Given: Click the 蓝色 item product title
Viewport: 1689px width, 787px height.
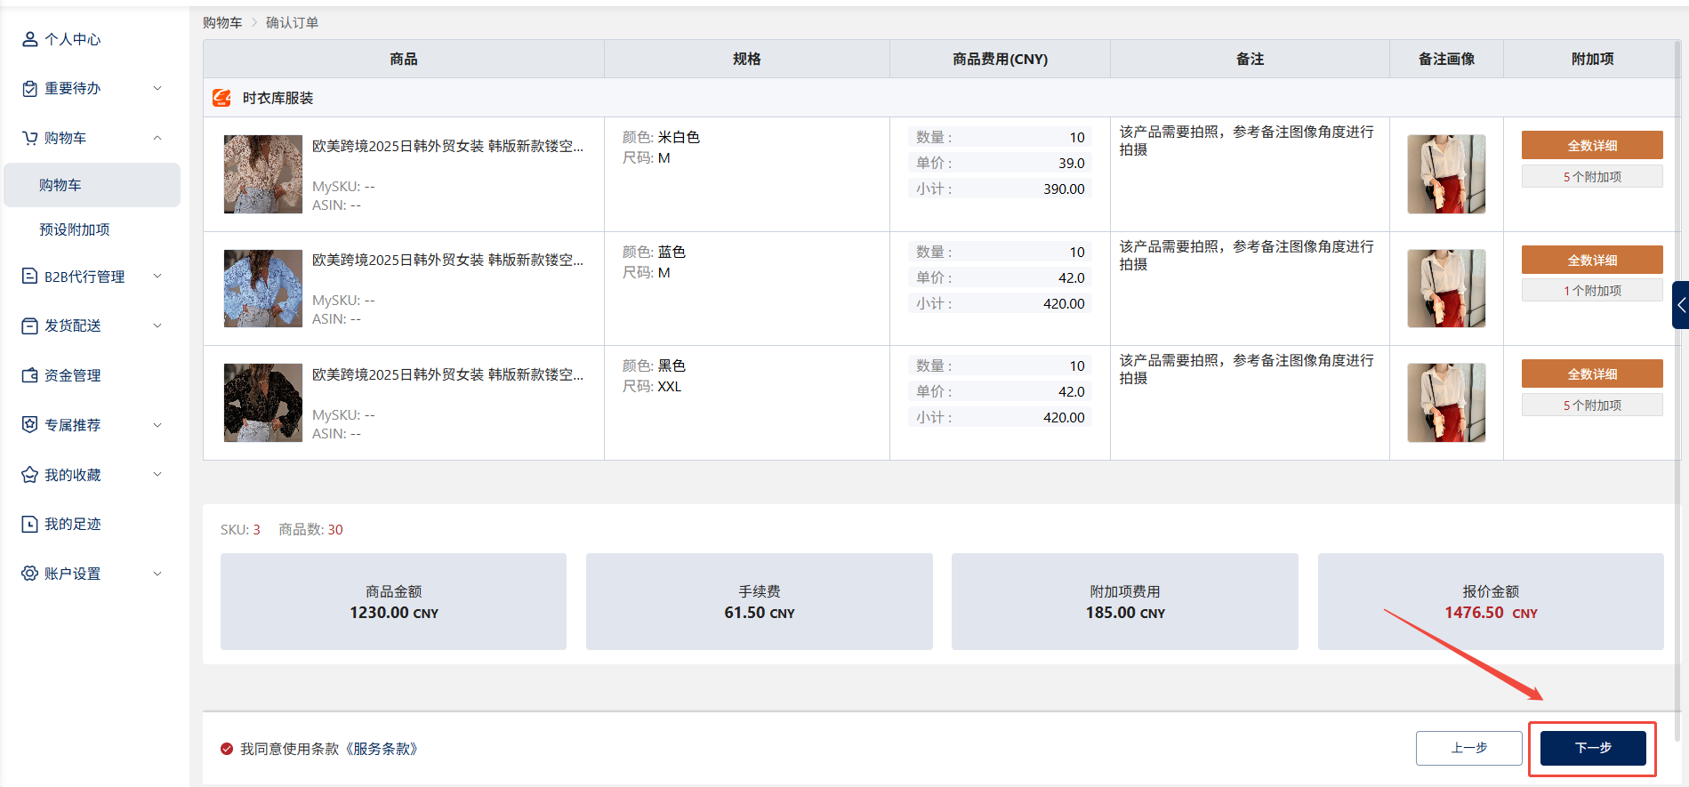Looking at the screenshot, I should (x=447, y=260).
